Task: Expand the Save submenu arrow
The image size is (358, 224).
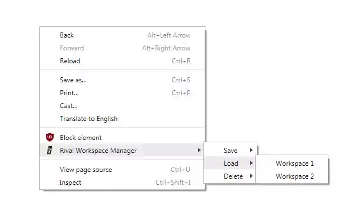Action: coord(251,150)
